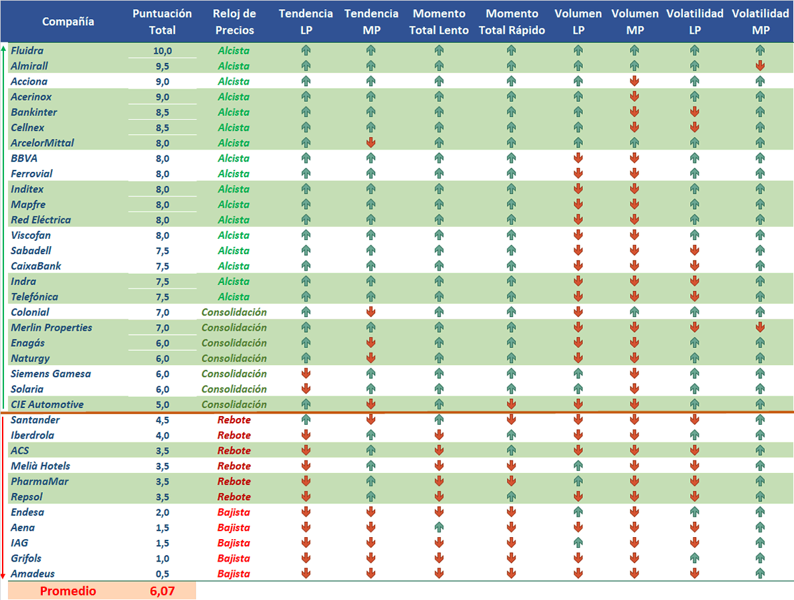Click CIE Automotive's Momento Total Rápido arrow
This screenshot has width=794, height=600.
click(x=511, y=404)
